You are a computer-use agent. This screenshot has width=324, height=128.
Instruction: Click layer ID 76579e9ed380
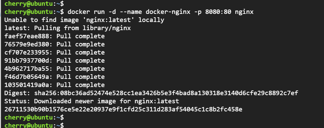tap(27, 44)
